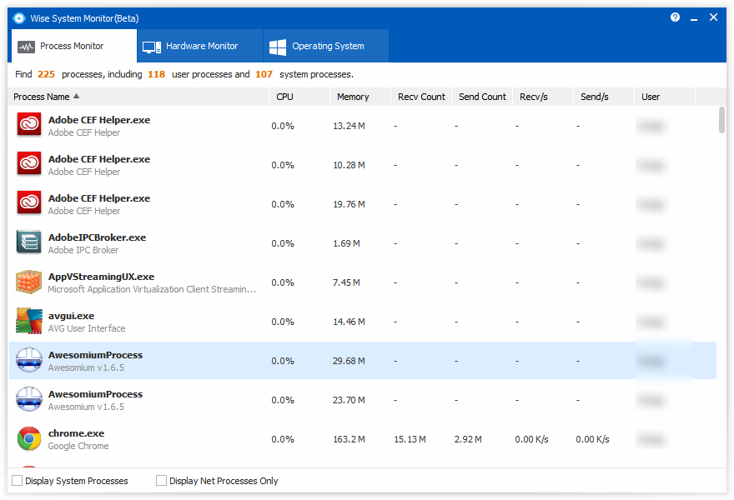The image size is (734, 500).
Task: Click the AwesomiumProcess globe icon
Action: [x=28, y=359]
